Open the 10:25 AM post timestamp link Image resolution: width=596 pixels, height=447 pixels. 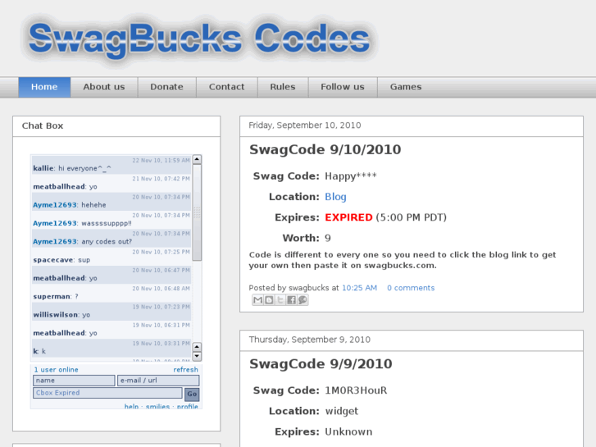coord(360,288)
